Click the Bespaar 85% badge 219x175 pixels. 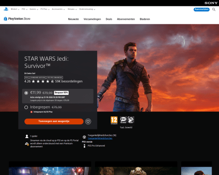pos(61,93)
